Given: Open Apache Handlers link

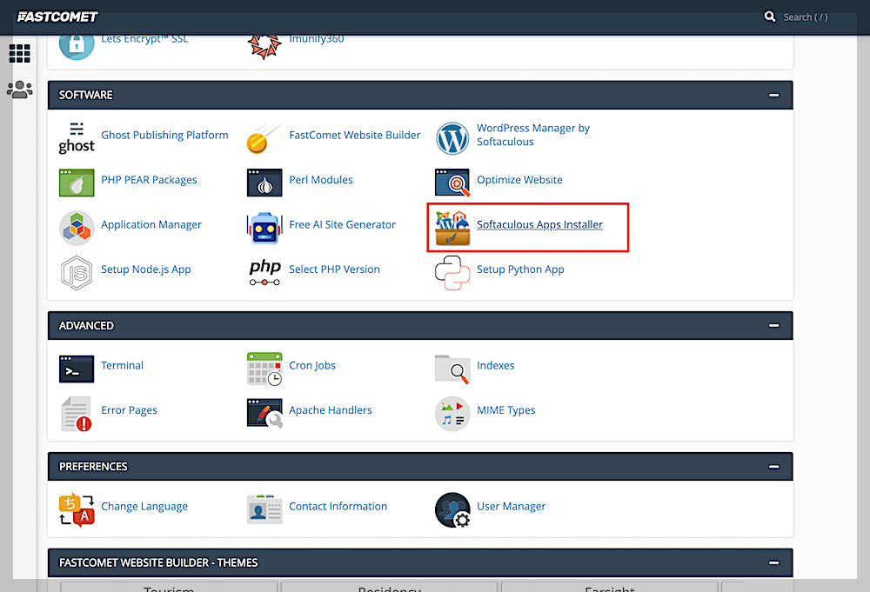Looking at the screenshot, I should point(330,410).
